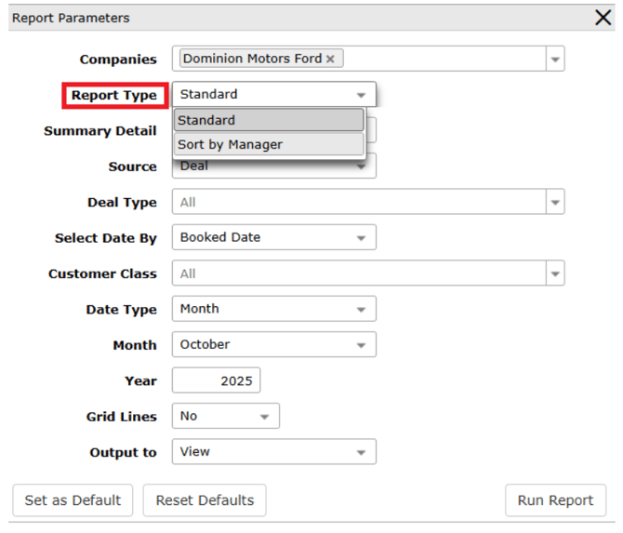Expand the Customer Class dropdown arrow
This screenshot has width=623, height=533.
555,273
